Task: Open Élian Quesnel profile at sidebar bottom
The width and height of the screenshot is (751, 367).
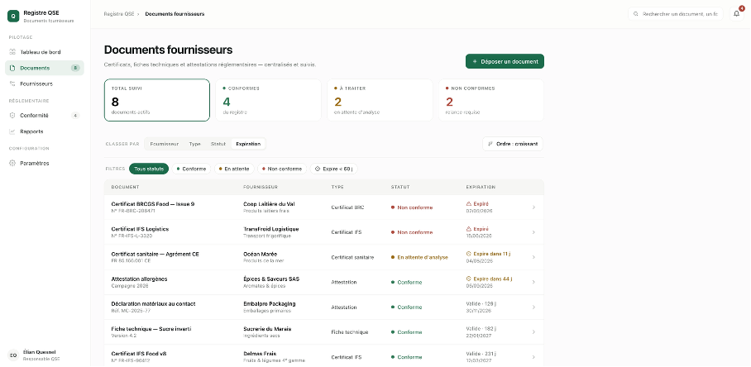Action: pos(45,355)
